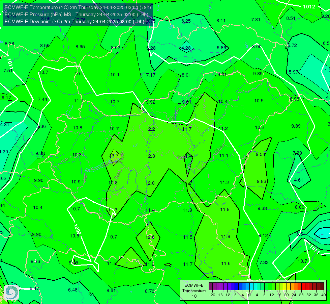
Task: Click the grid value 7.44
Action: [x=42, y=99]
